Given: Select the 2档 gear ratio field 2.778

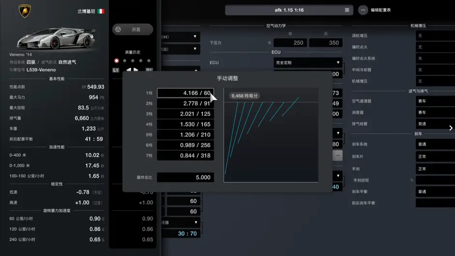Looking at the screenshot, I should click(185, 103).
